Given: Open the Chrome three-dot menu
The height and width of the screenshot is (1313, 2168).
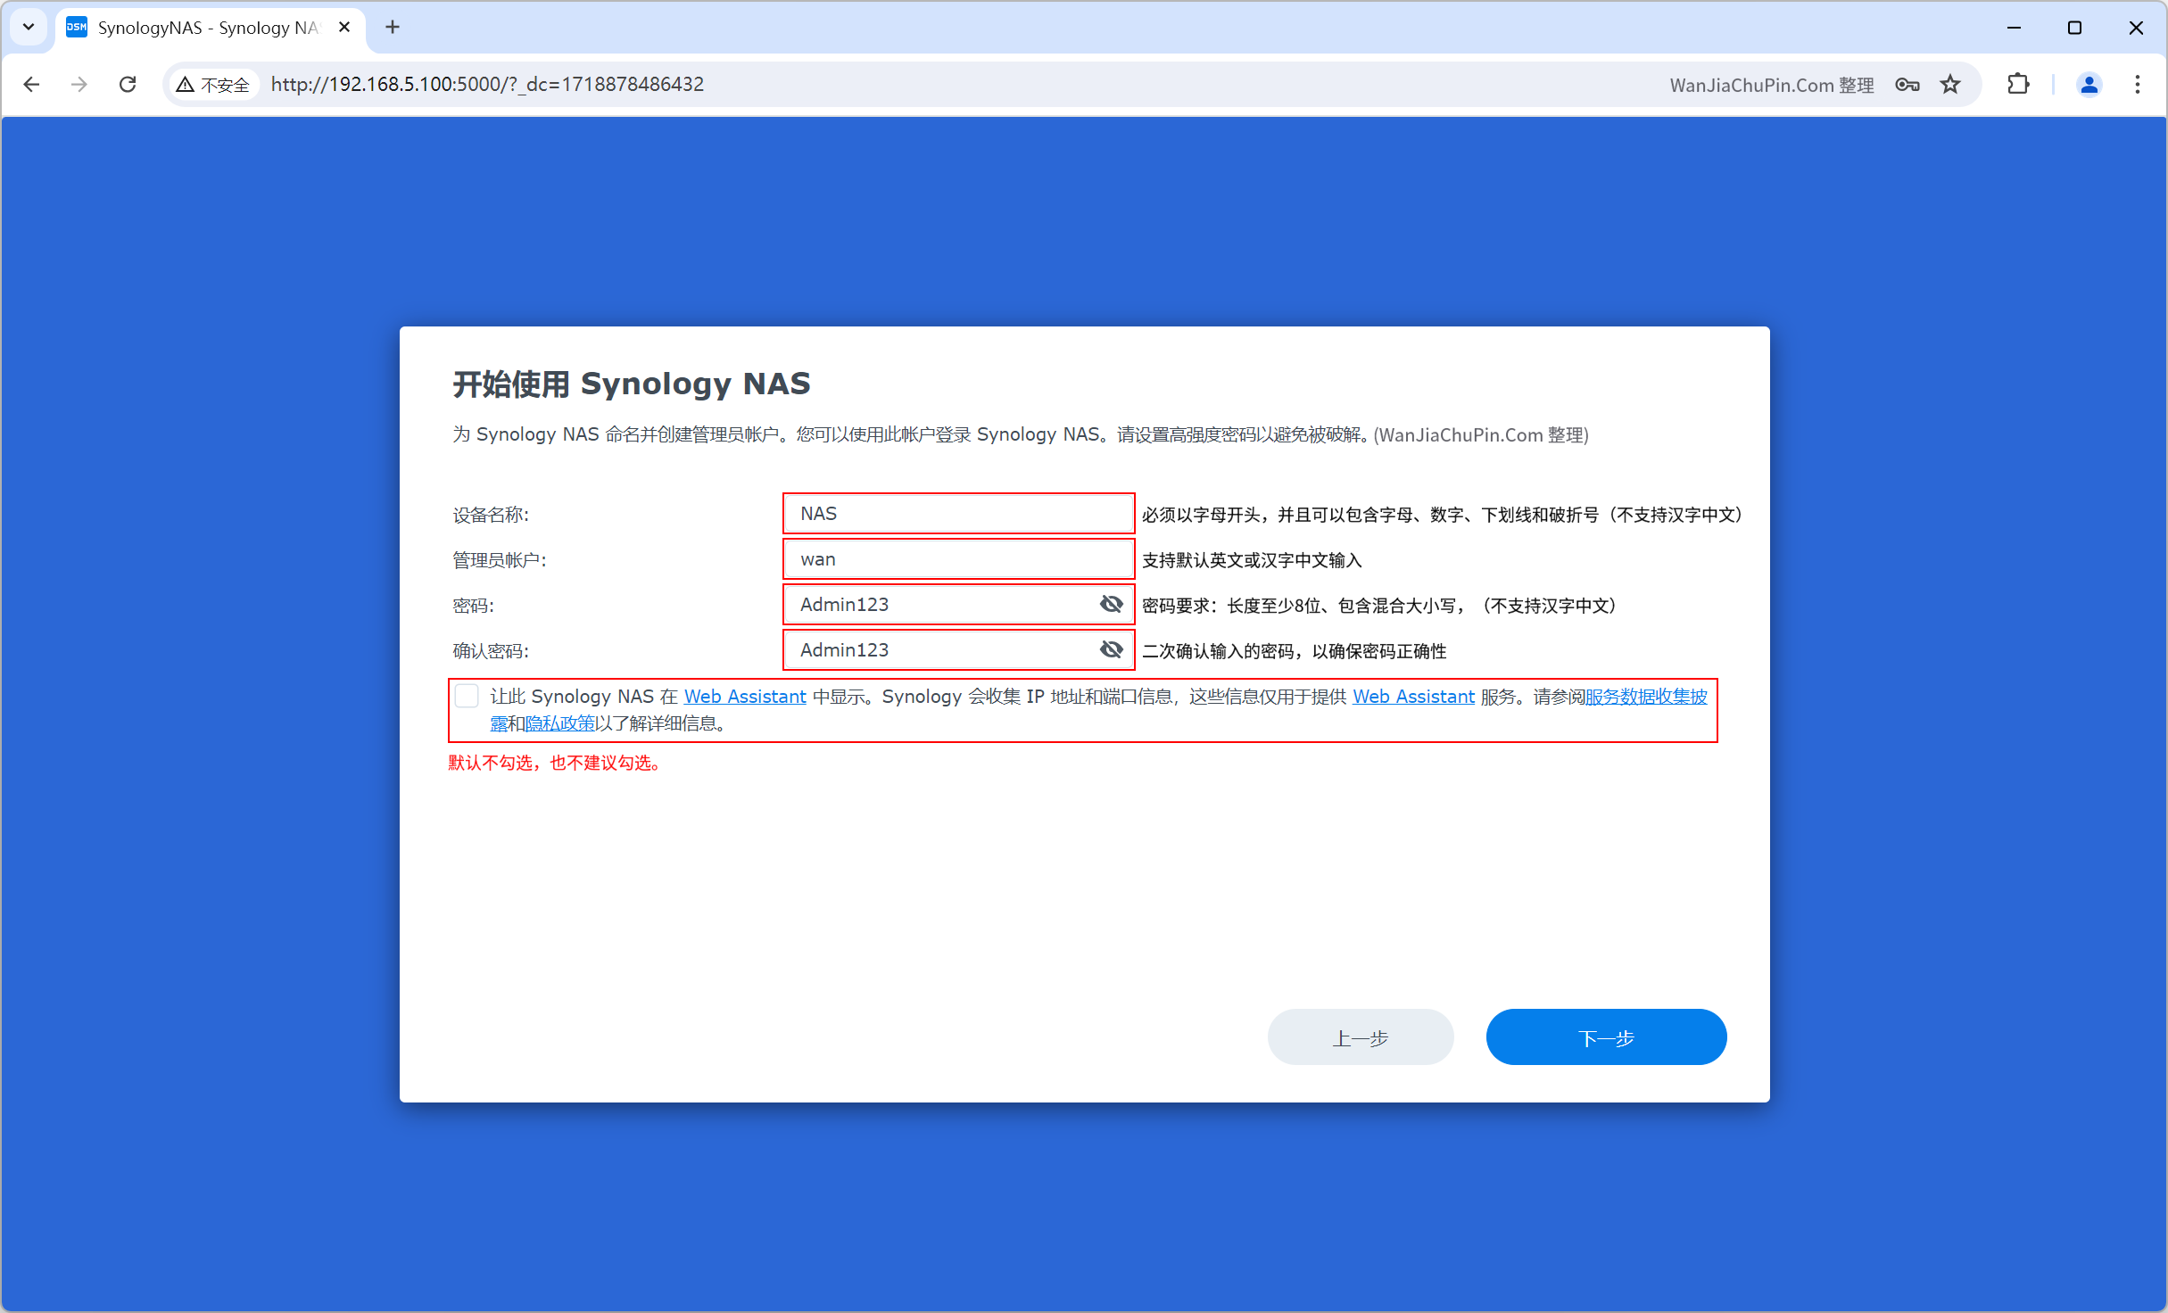Looking at the screenshot, I should 2137,84.
